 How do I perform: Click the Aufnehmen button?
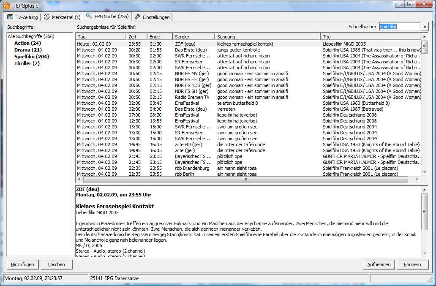pyautogui.click(x=379, y=264)
